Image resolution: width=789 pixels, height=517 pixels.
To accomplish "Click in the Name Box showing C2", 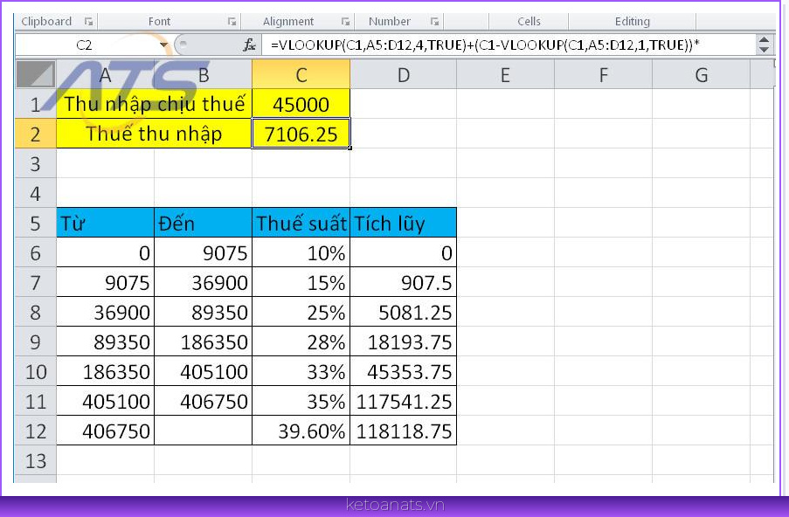I will point(86,45).
